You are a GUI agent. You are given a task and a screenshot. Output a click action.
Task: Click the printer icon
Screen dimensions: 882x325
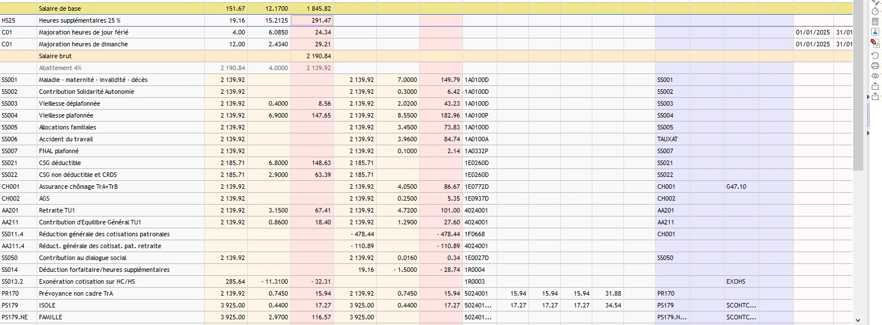coord(875,66)
